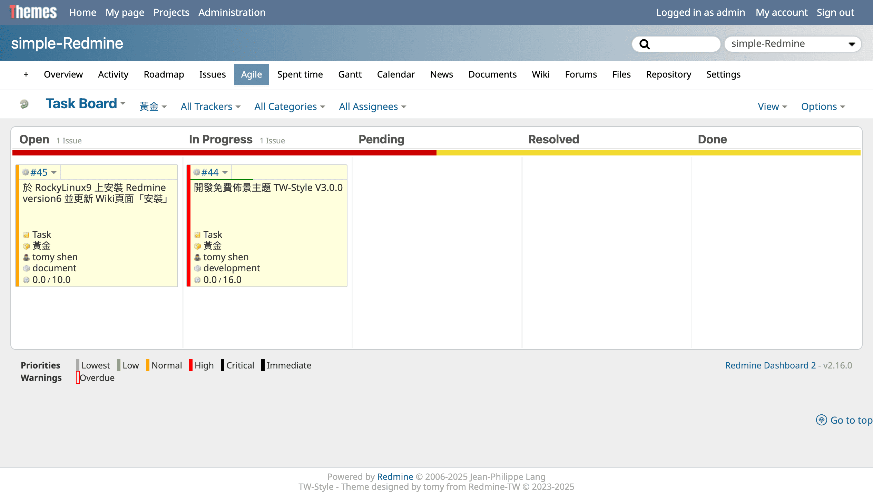The width and height of the screenshot is (873, 495).
Task: Switch to the Gantt tab
Action: click(x=350, y=74)
